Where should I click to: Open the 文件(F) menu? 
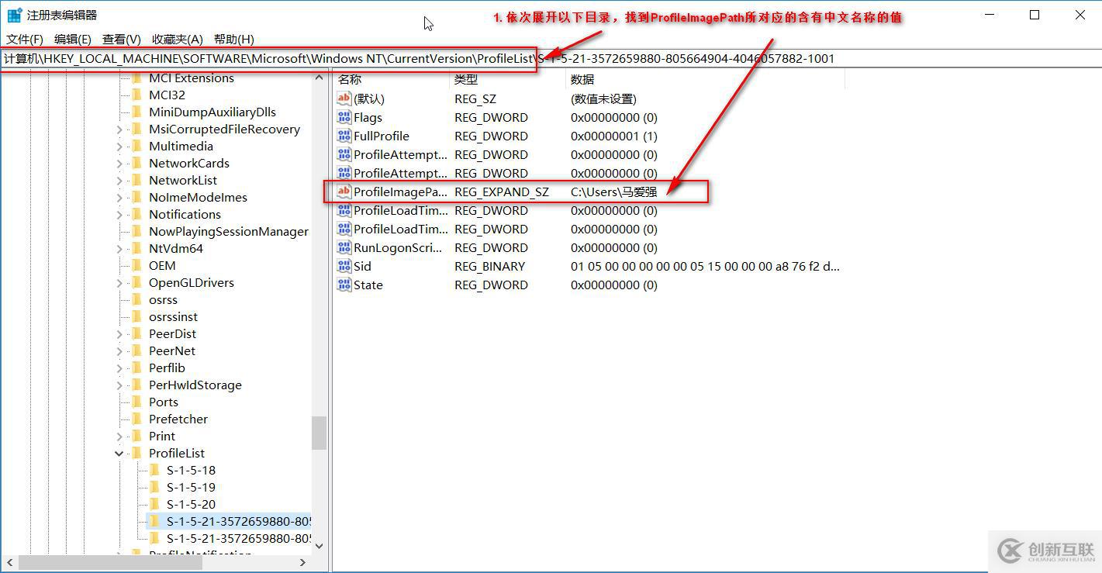[25, 39]
